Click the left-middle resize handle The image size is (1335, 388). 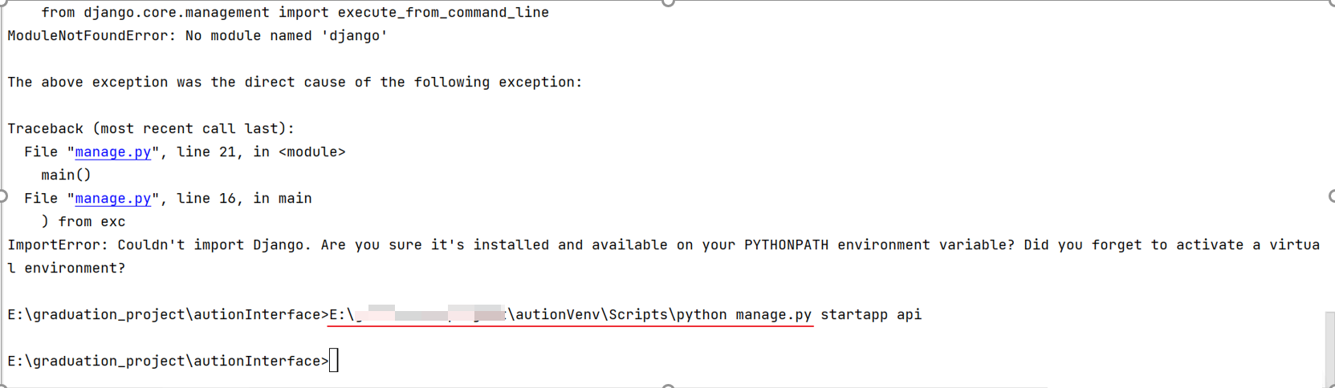tap(2, 196)
